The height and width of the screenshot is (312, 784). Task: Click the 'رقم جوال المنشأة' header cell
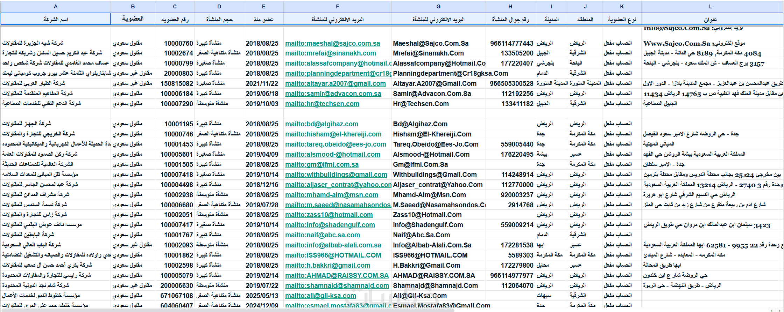pos(510,20)
